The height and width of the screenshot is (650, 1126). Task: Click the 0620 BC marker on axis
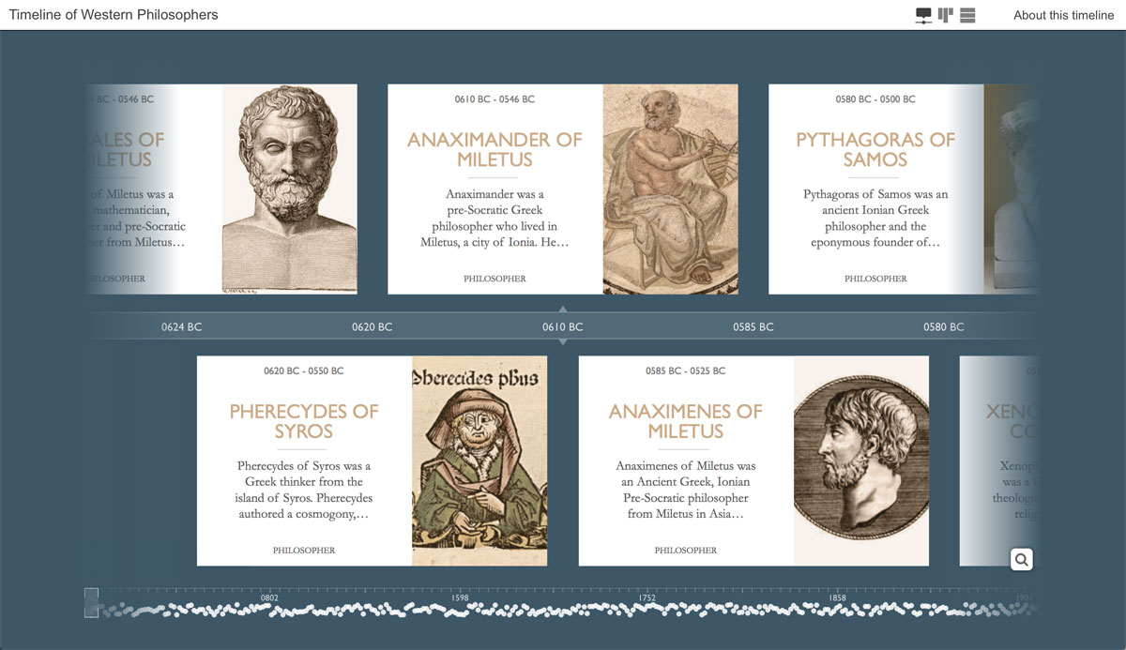point(373,327)
